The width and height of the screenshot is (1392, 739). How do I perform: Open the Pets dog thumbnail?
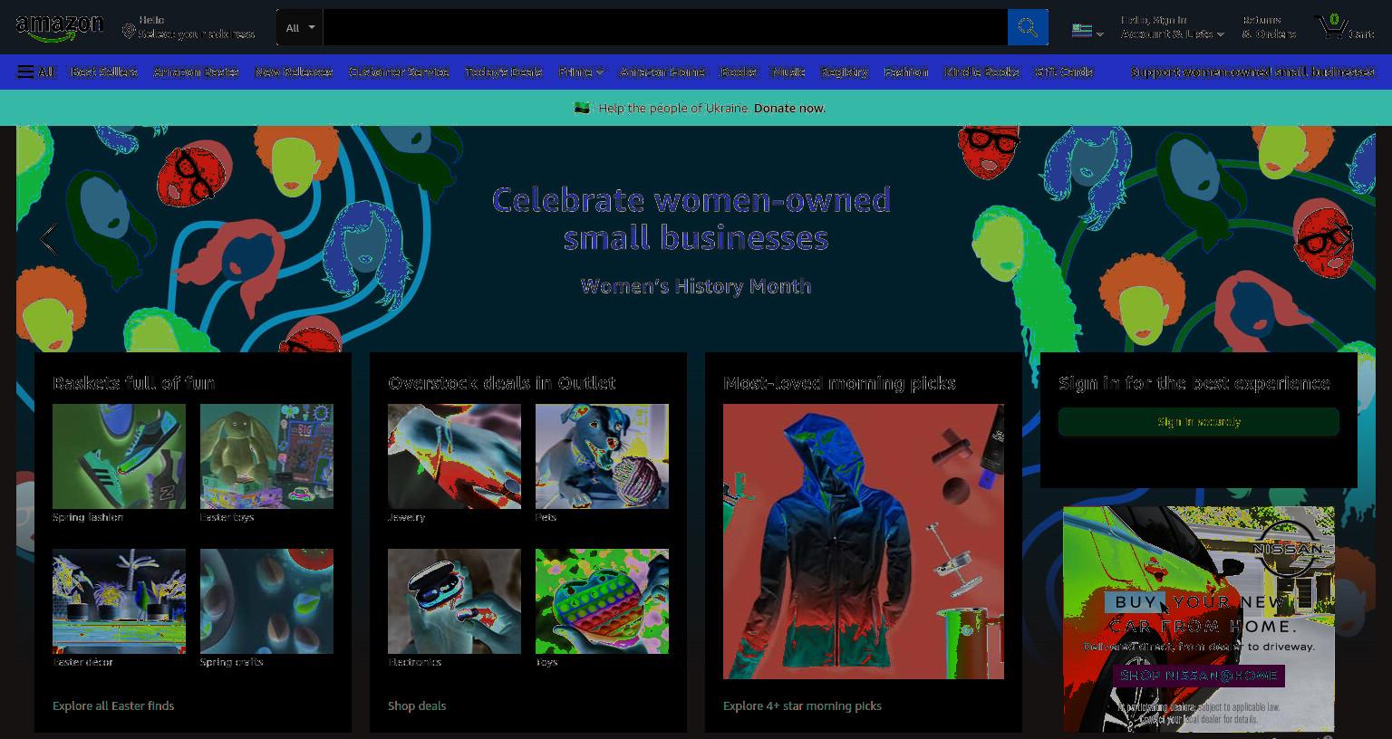pos(602,456)
